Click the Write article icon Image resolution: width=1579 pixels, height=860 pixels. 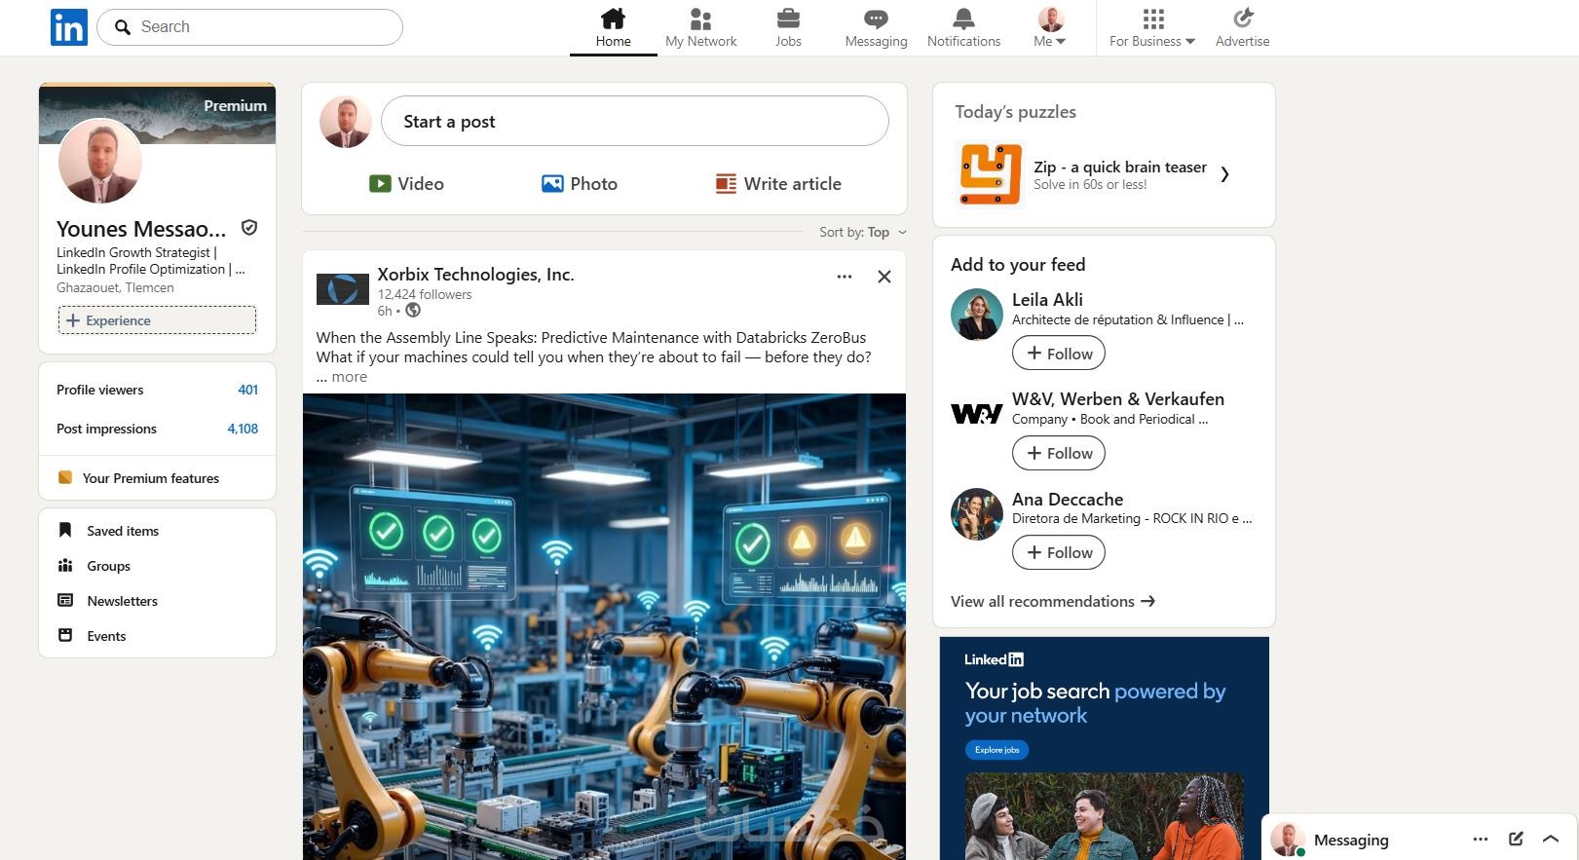726,184
